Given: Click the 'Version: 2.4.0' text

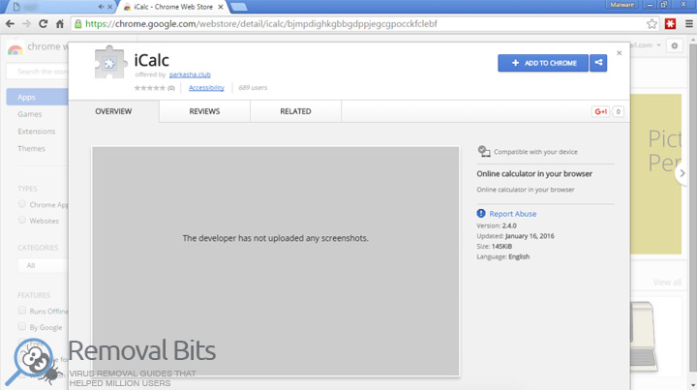Looking at the screenshot, I should tap(497, 225).
